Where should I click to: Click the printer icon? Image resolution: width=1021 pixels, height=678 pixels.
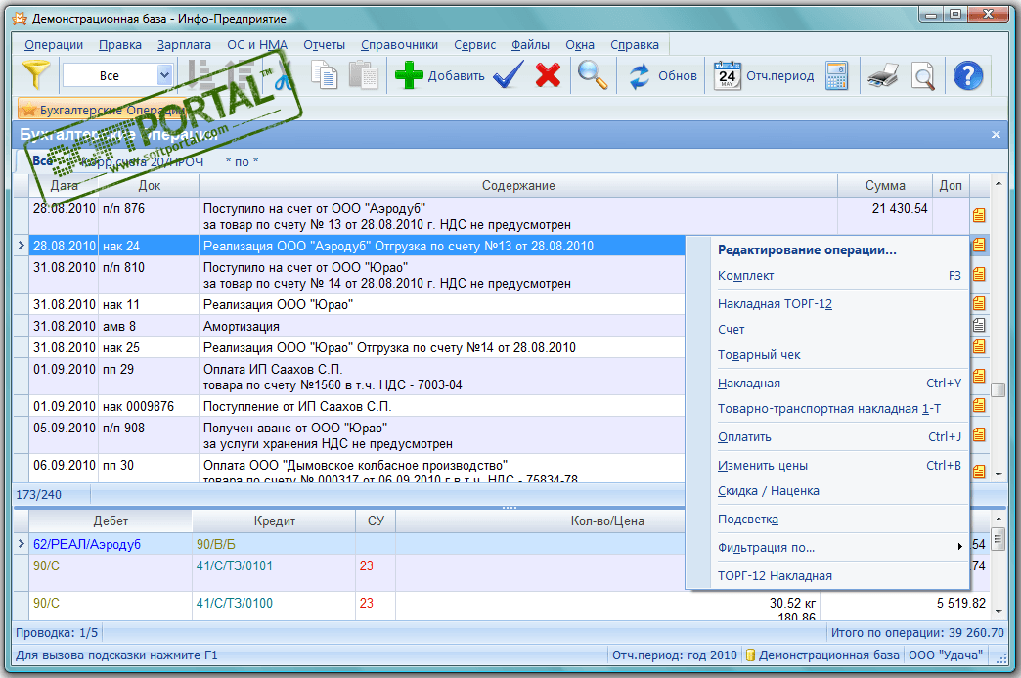883,75
